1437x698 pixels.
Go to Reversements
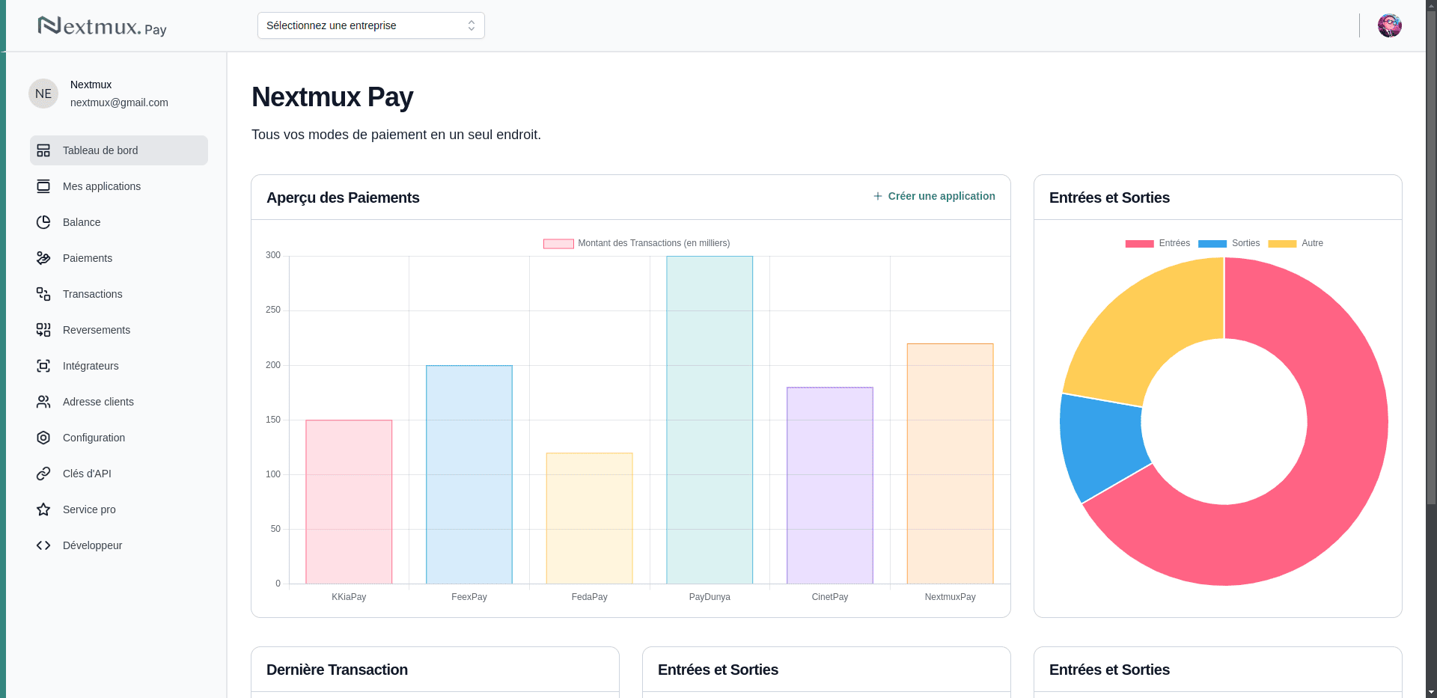tap(119, 330)
